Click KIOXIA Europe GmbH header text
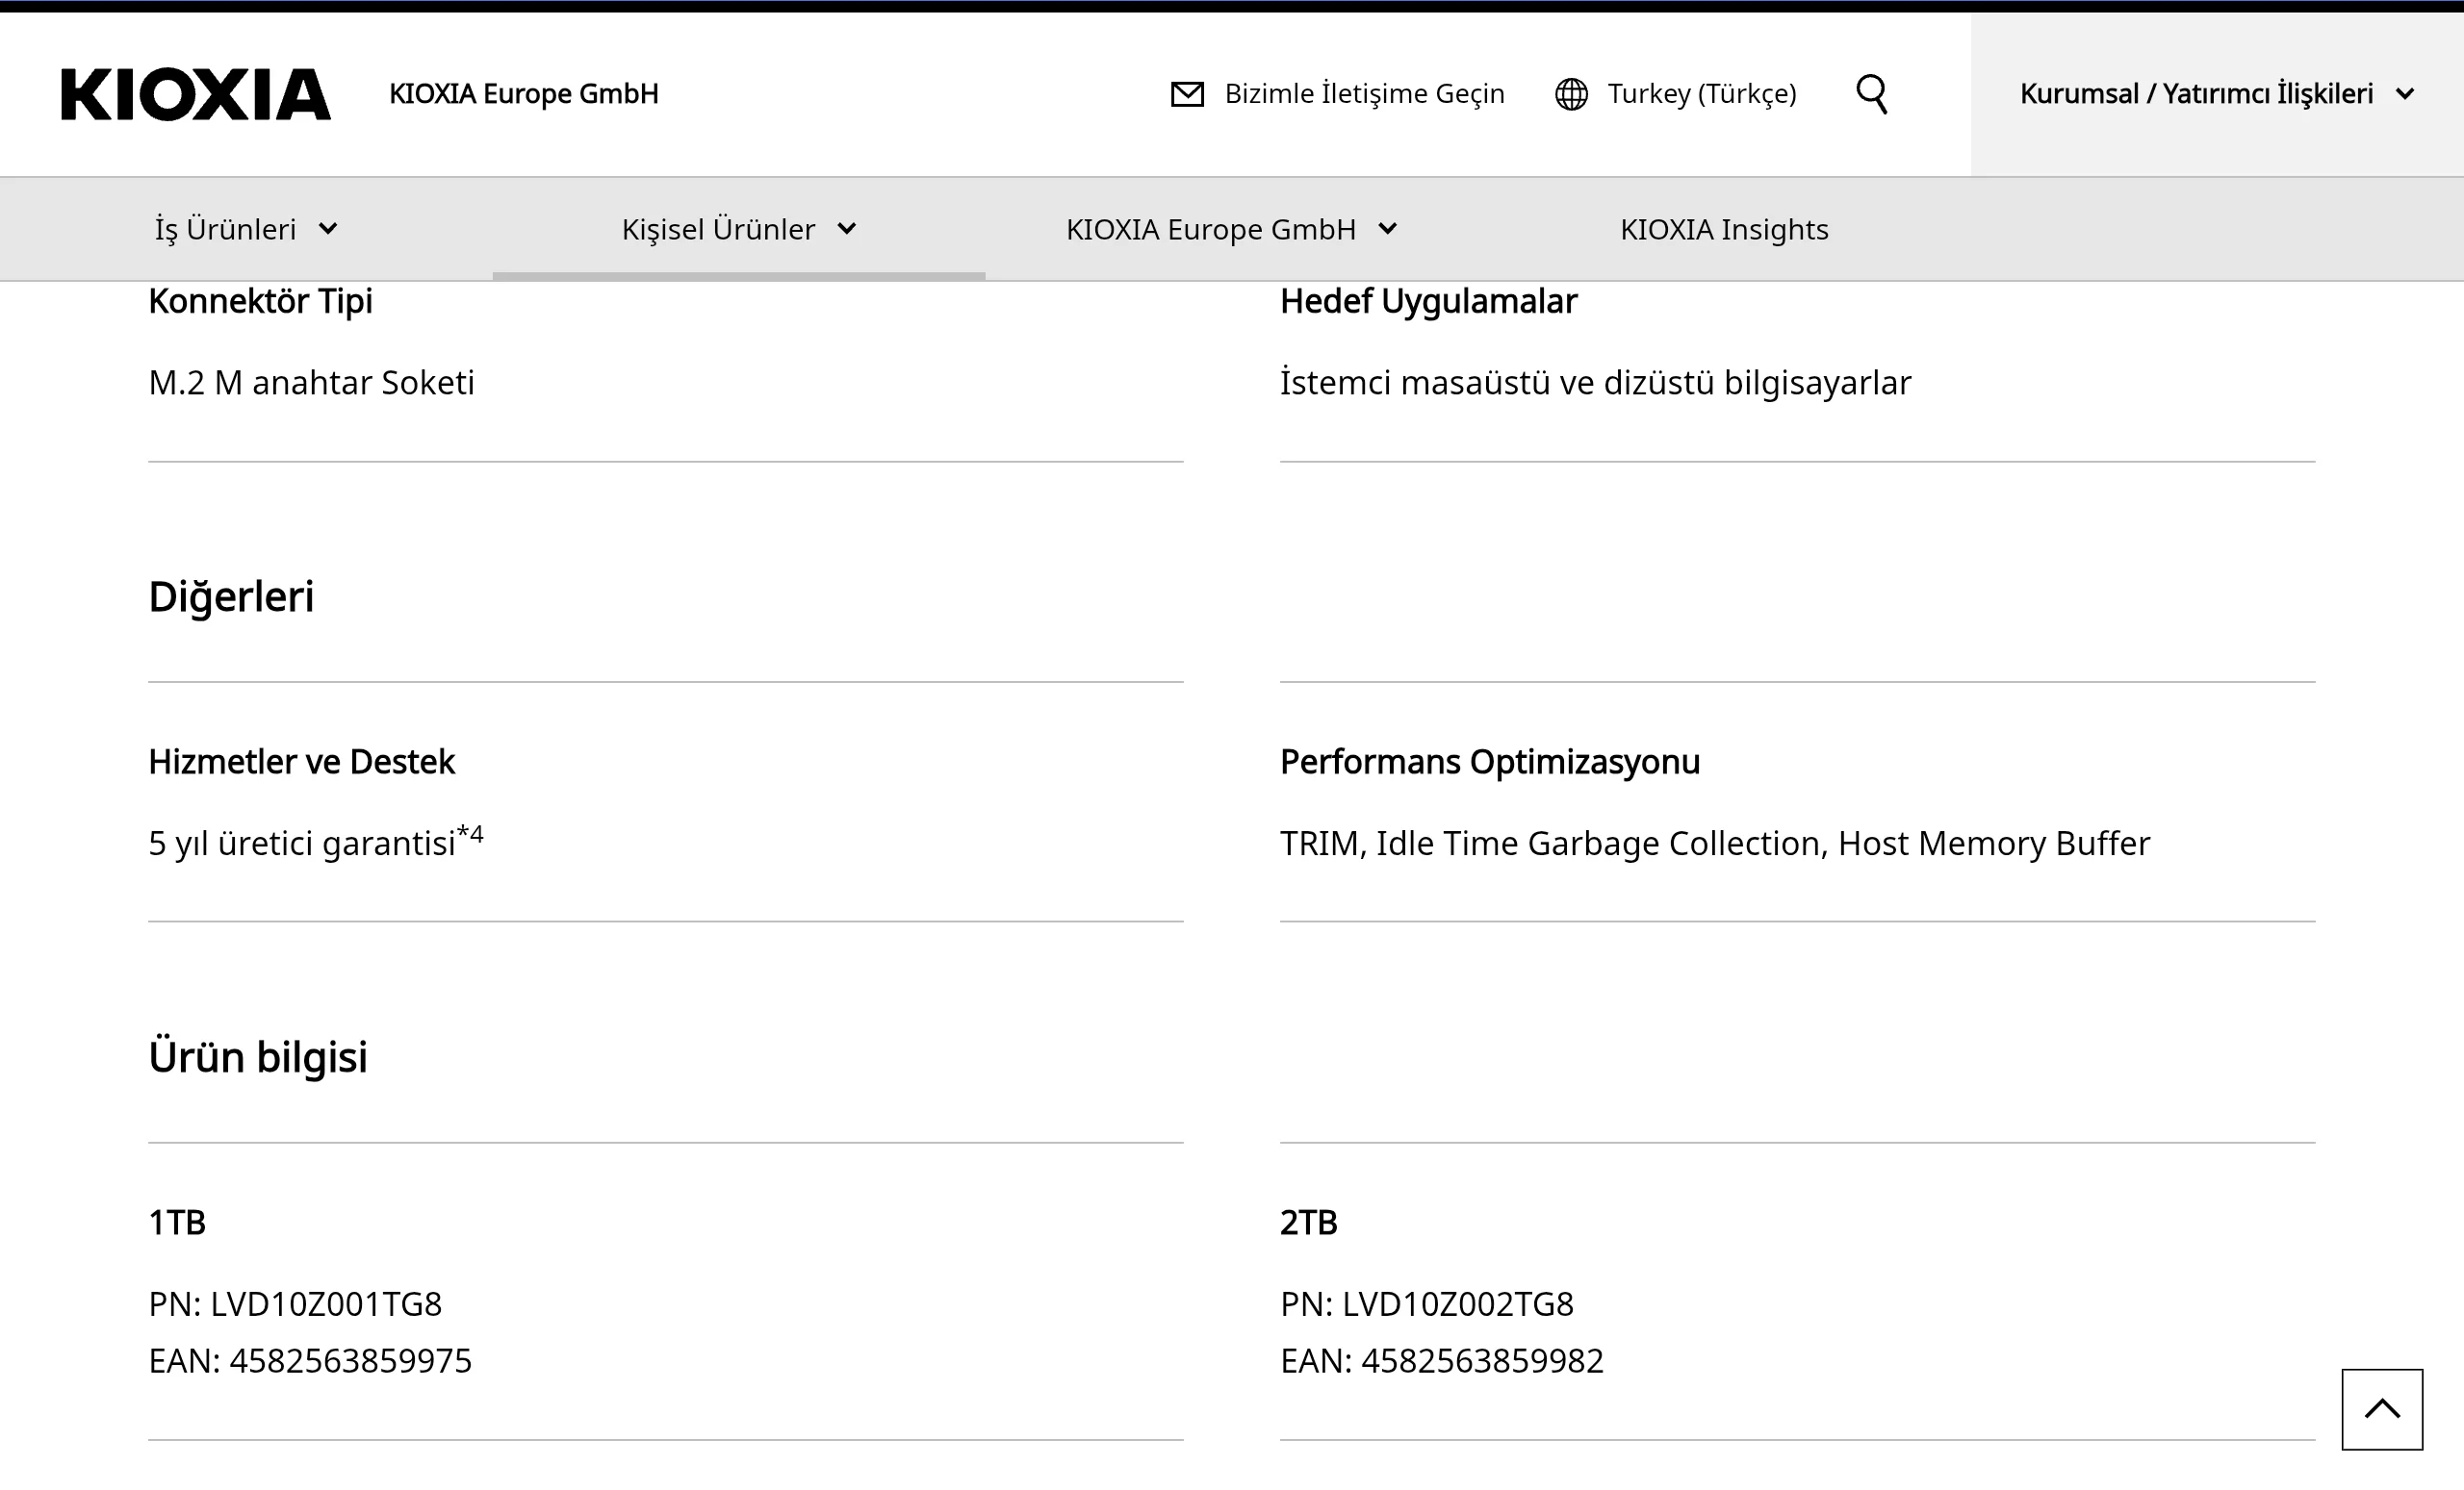Viewport: 2464px width, 1490px height. (523, 94)
